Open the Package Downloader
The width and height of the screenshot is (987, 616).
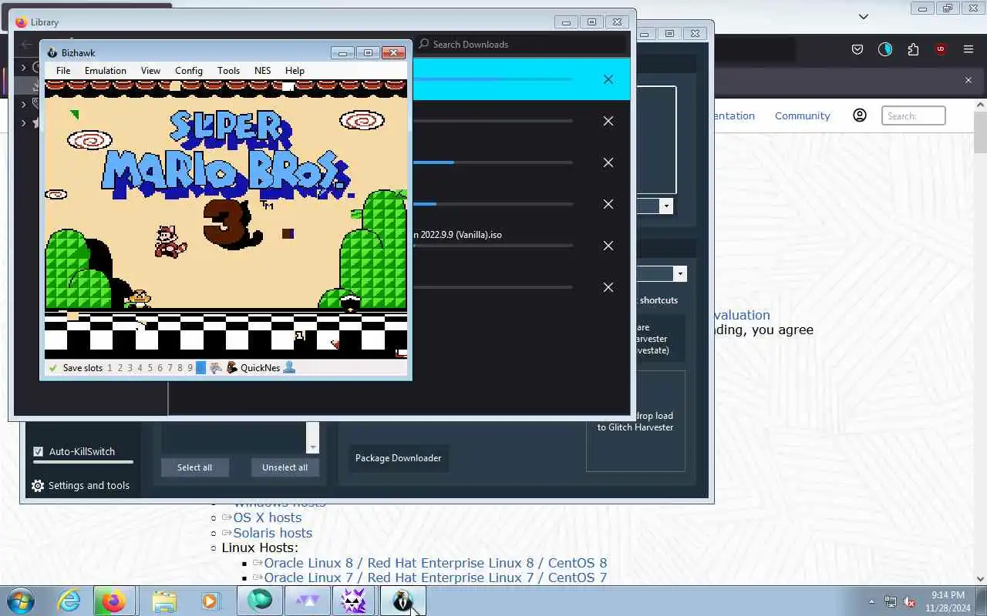point(399,458)
